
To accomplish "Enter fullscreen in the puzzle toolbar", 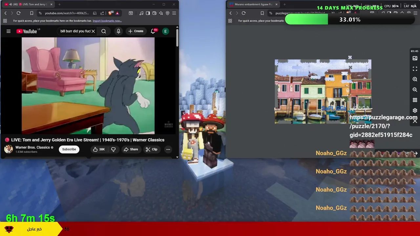I will 415,69.
